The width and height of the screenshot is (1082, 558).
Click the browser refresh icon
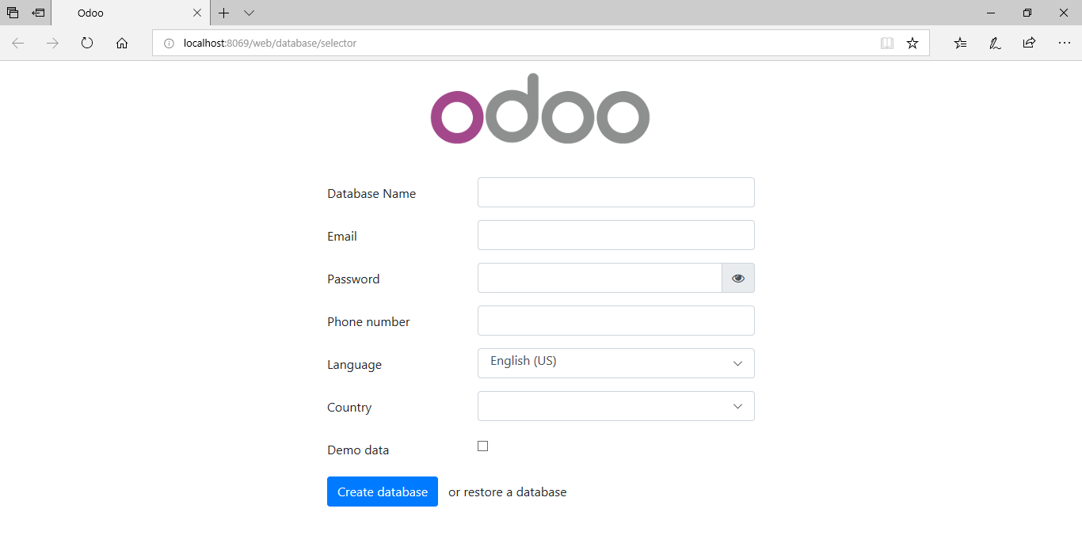coord(87,44)
